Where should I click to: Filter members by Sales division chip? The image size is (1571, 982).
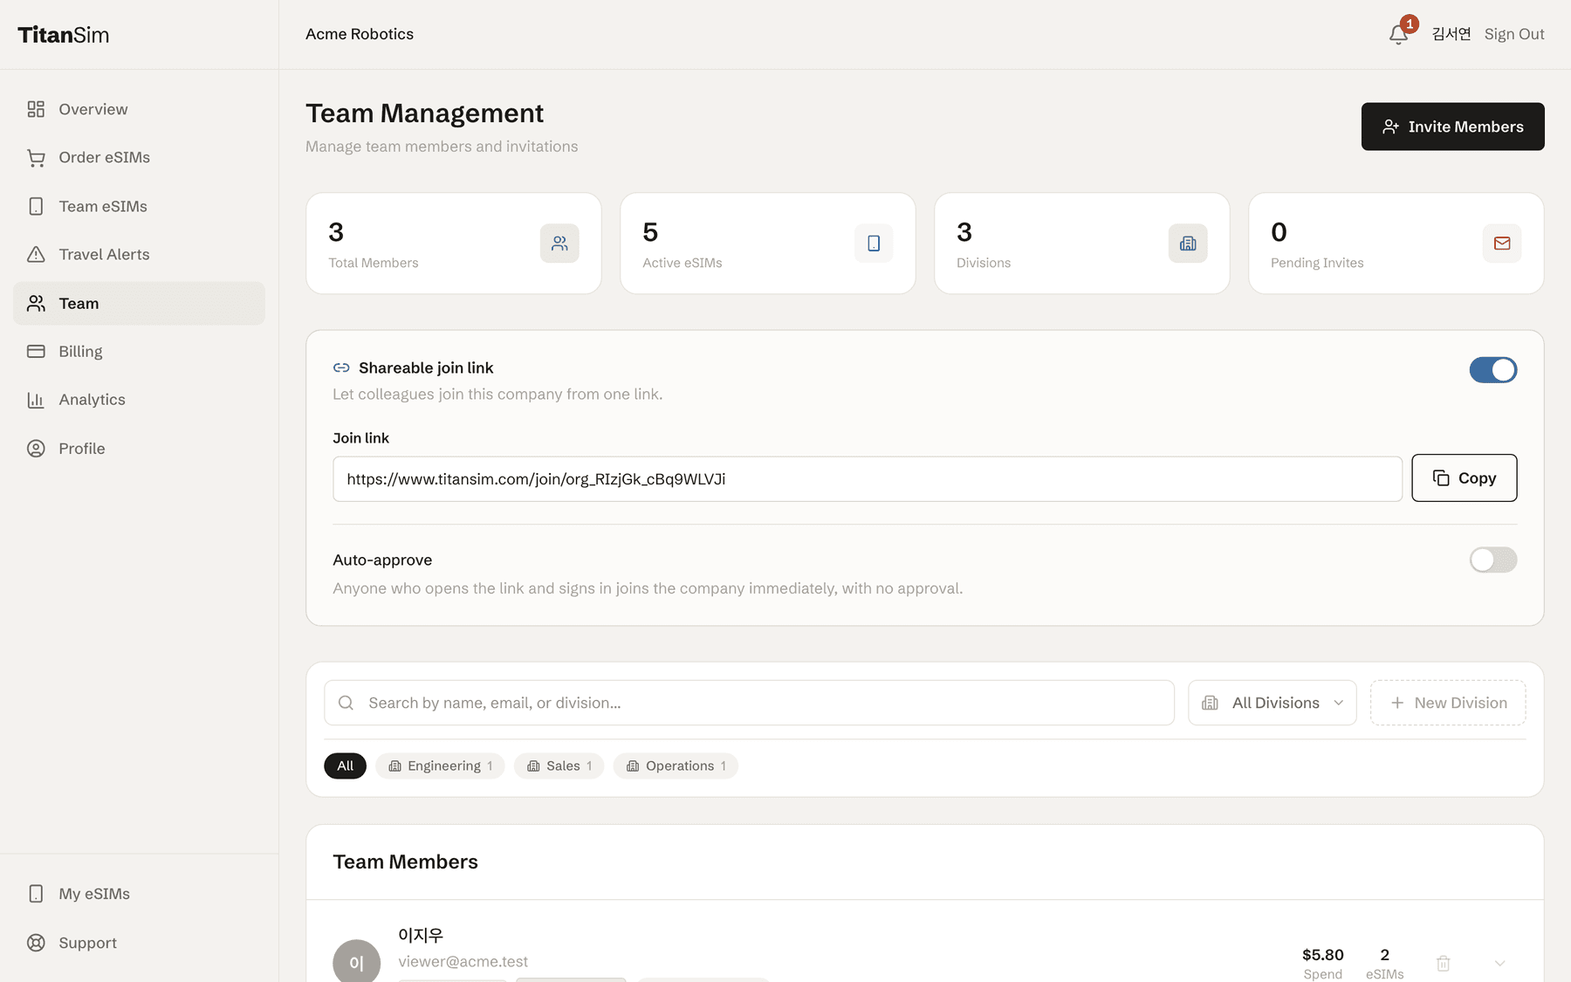tap(559, 766)
